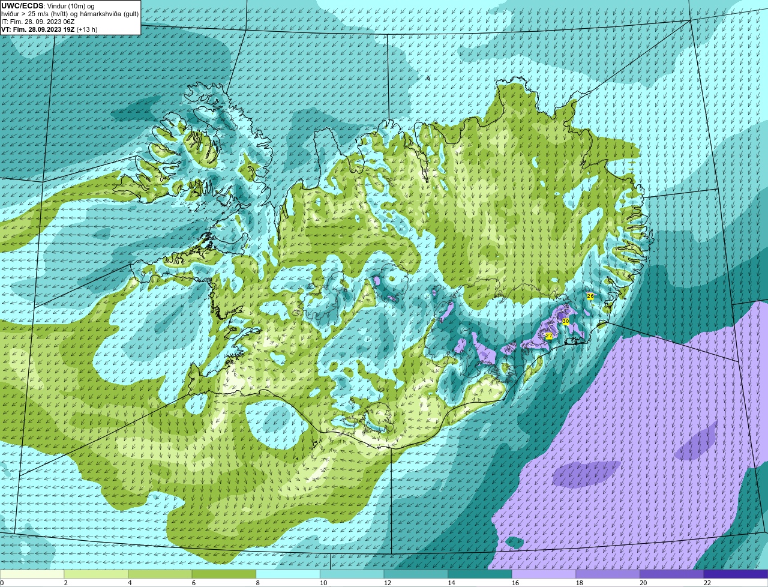Click the "Vindur (10m) og" header text
This screenshot has width=768, height=587.
(70, 6)
